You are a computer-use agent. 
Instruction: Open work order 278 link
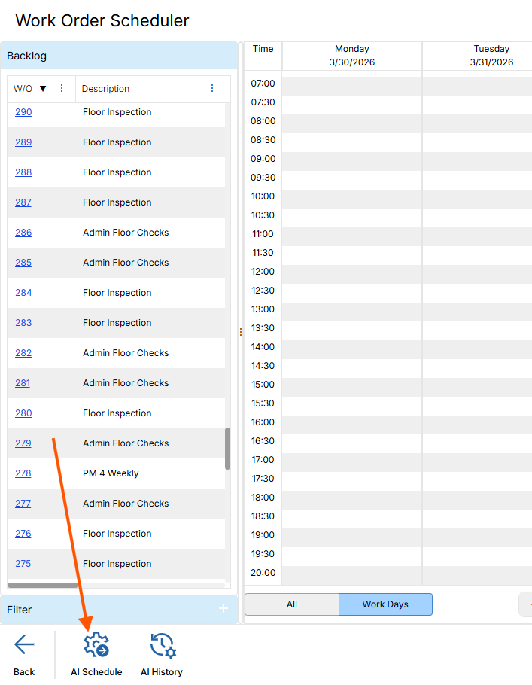pos(23,473)
